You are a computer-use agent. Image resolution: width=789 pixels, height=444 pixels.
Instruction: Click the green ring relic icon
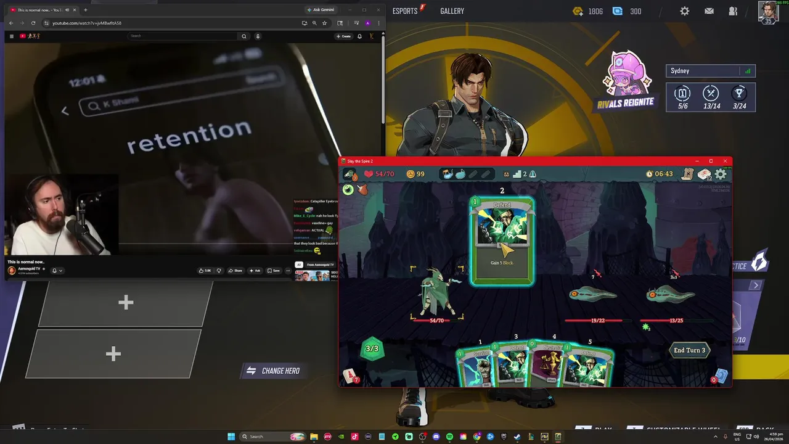[348, 190]
